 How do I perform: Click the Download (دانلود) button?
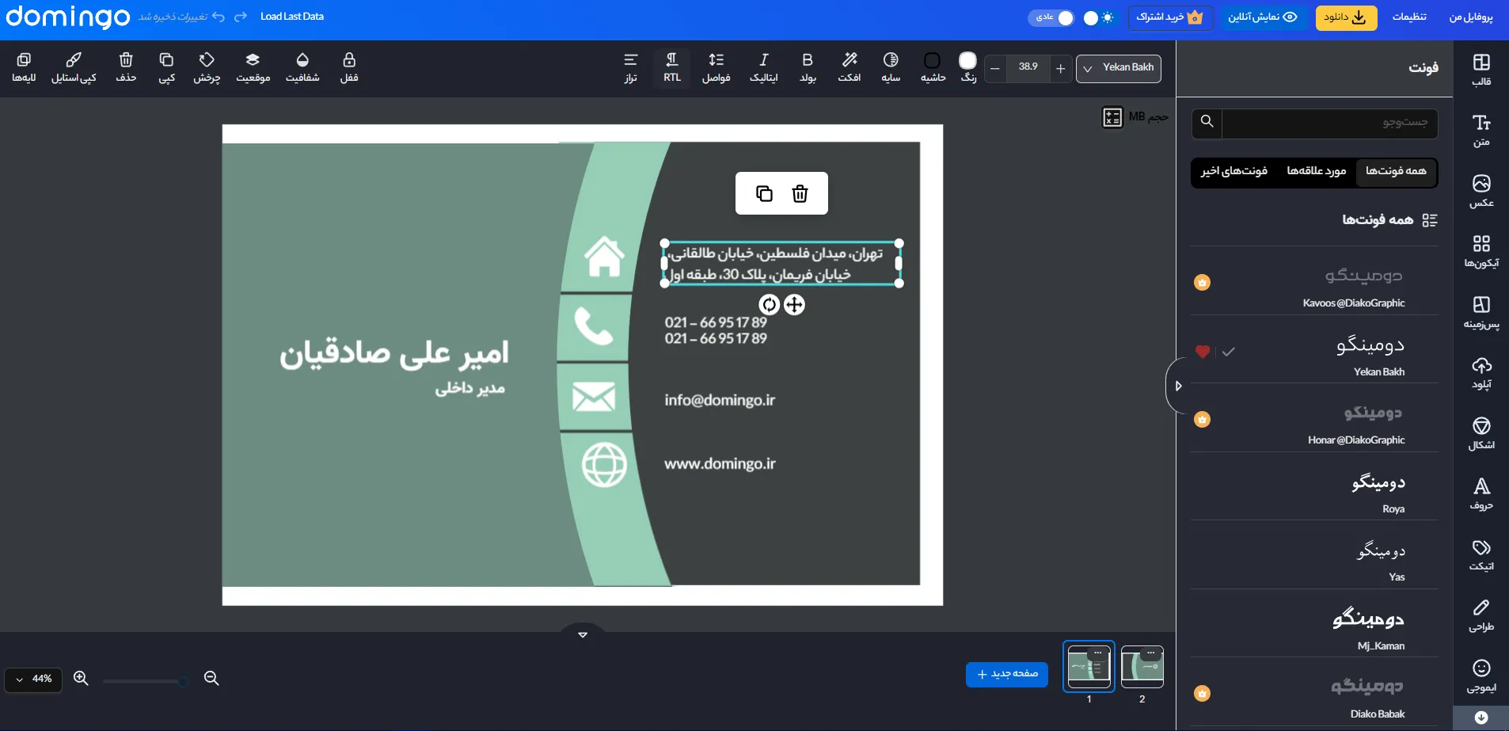coord(1346,17)
